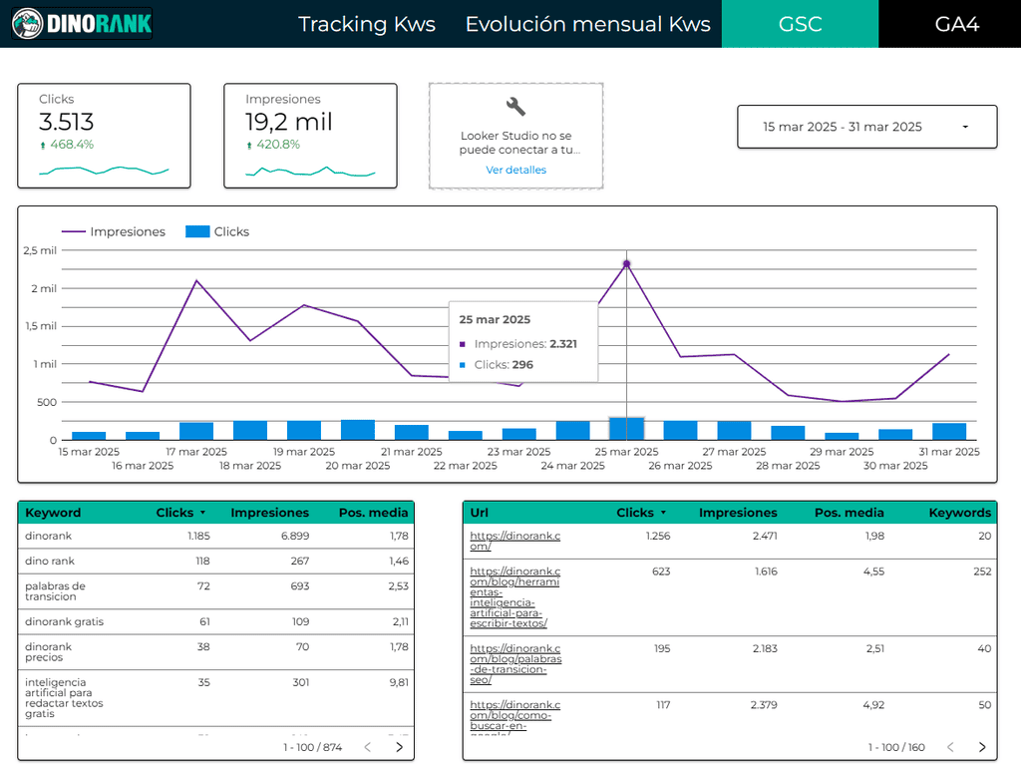
Task: Click the Impresiones scorecard sparkline
Action: [310, 172]
